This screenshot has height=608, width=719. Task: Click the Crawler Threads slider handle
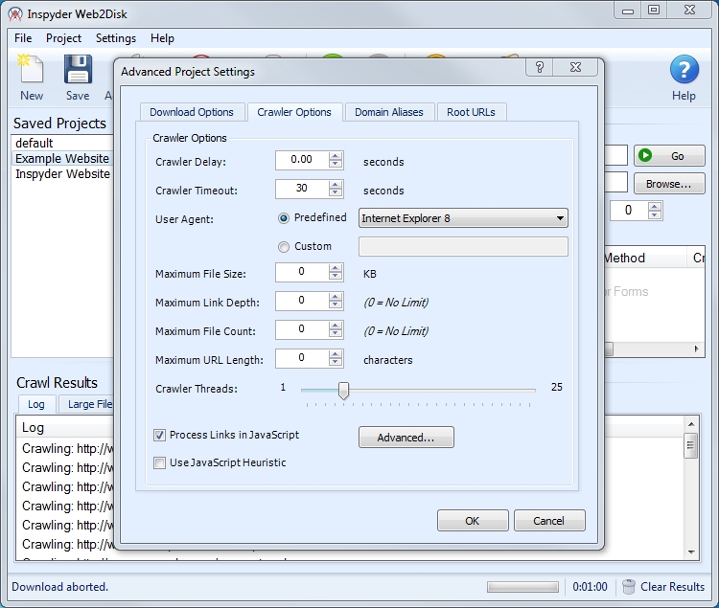(x=343, y=390)
